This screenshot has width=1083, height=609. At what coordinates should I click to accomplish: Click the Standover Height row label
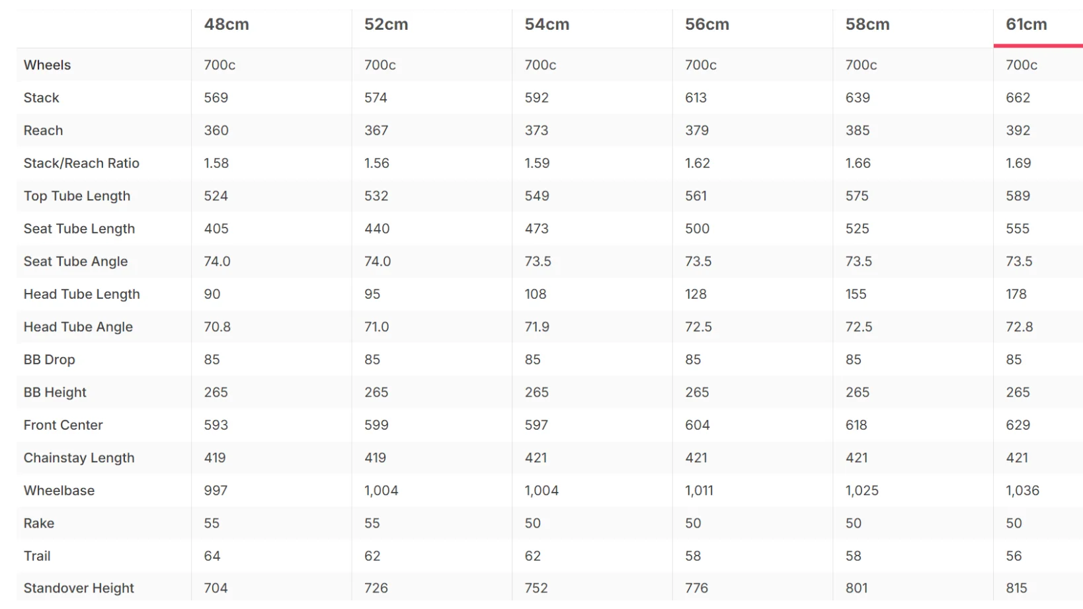[79, 589]
